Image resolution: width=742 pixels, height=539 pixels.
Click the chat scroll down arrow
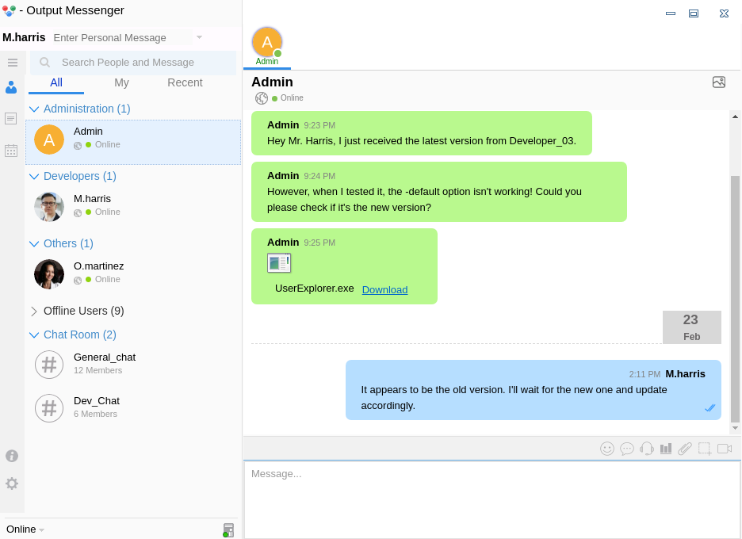click(735, 428)
